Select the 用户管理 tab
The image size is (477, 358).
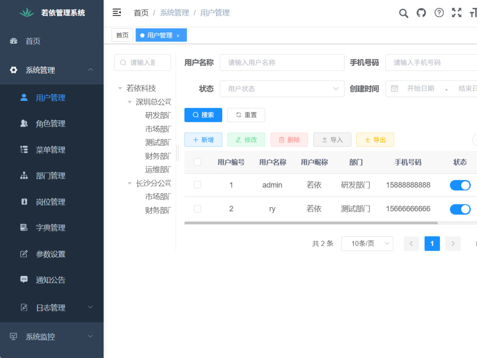161,35
